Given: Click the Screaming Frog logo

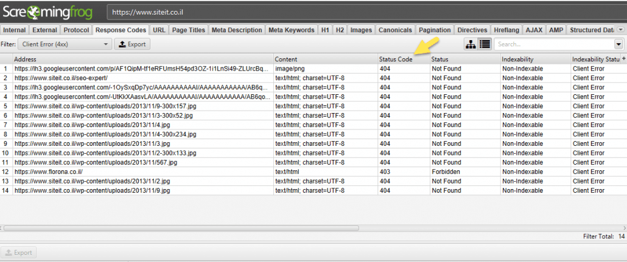Looking at the screenshot, I should (47, 13).
